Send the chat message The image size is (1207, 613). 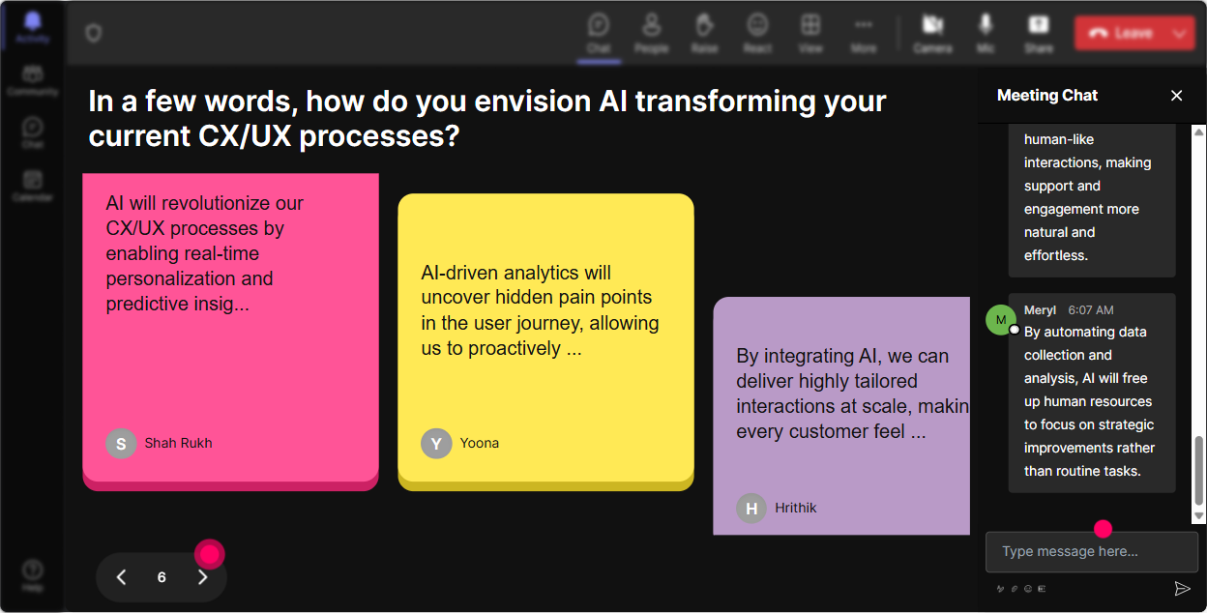(1182, 588)
